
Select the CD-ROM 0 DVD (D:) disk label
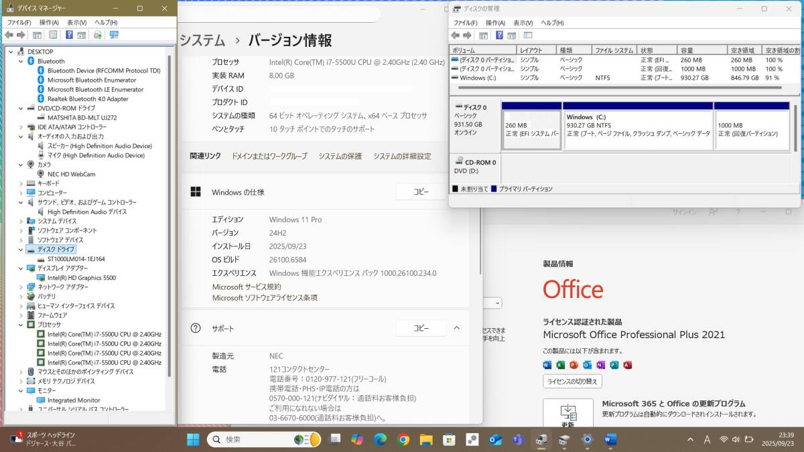point(475,167)
